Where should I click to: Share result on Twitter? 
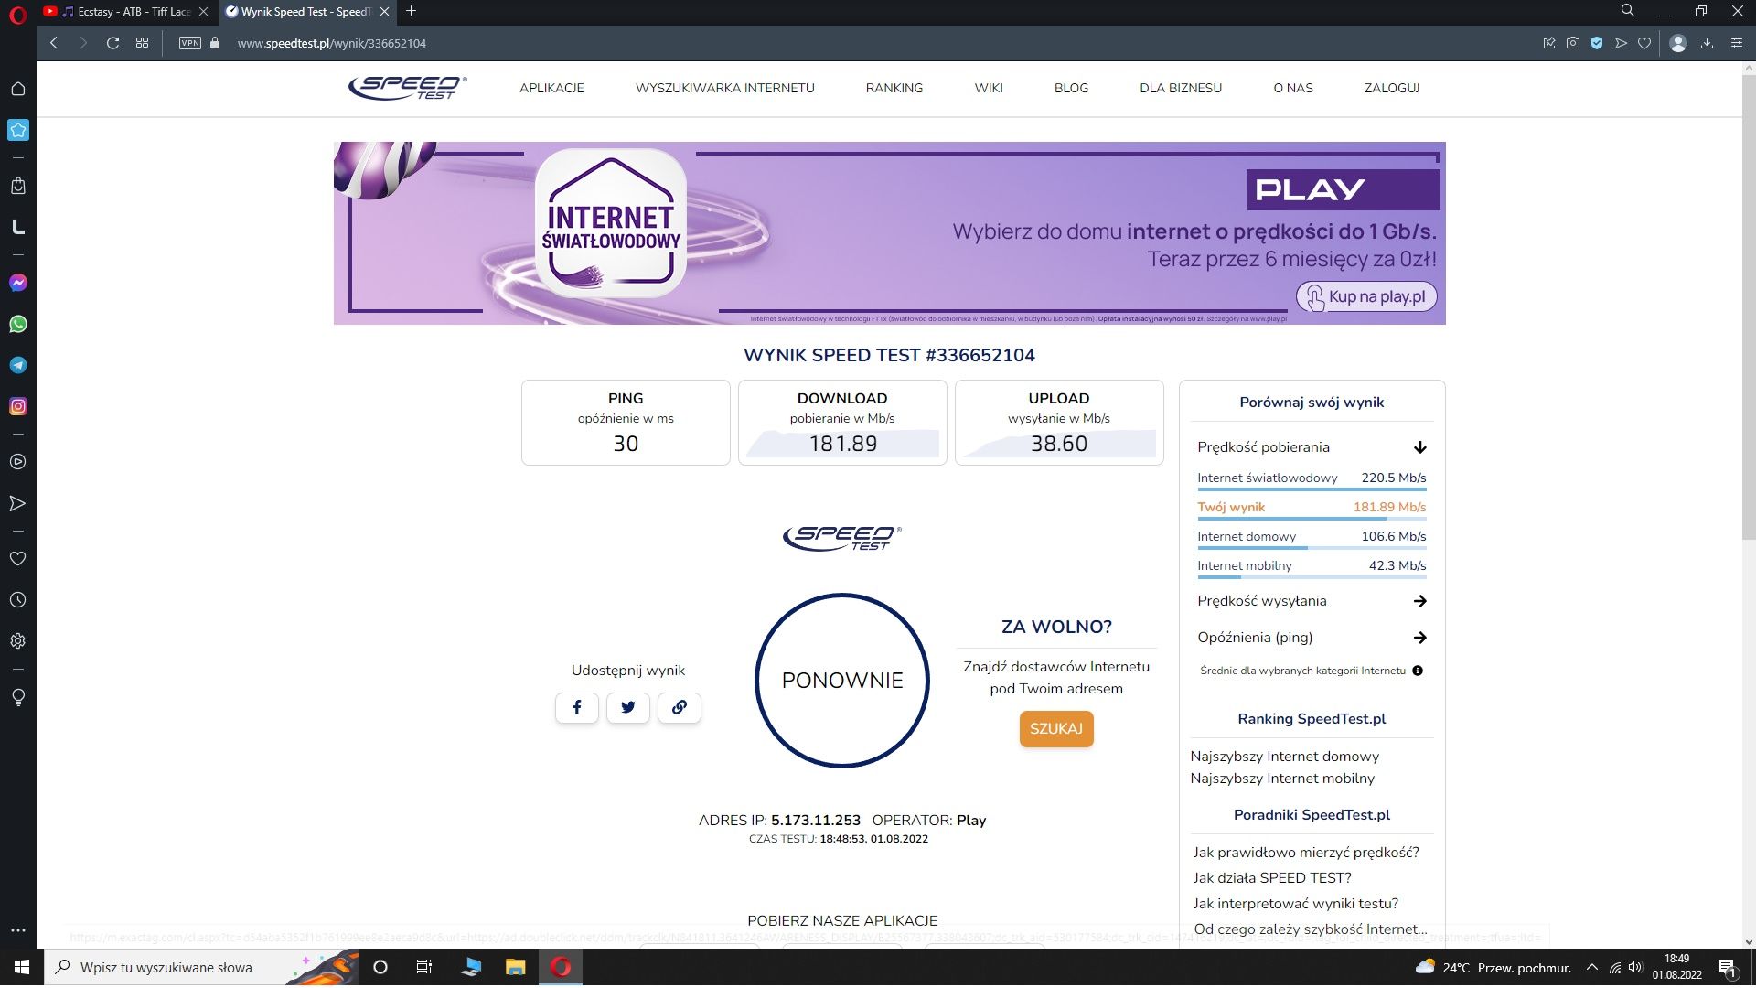pos(628,707)
